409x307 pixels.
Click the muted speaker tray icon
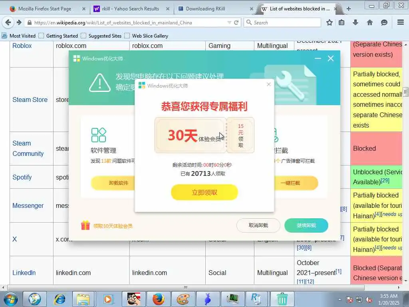369,300
